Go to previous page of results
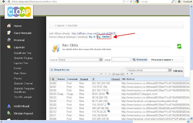This screenshot has width=193, height=123. pyautogui.click(x=106, y=74)
